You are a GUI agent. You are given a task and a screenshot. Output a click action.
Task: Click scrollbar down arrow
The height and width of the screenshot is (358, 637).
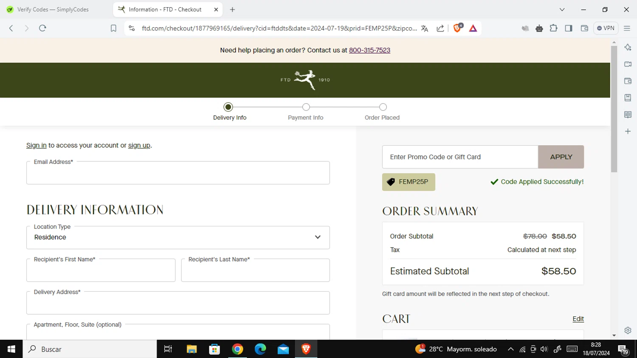614,335
